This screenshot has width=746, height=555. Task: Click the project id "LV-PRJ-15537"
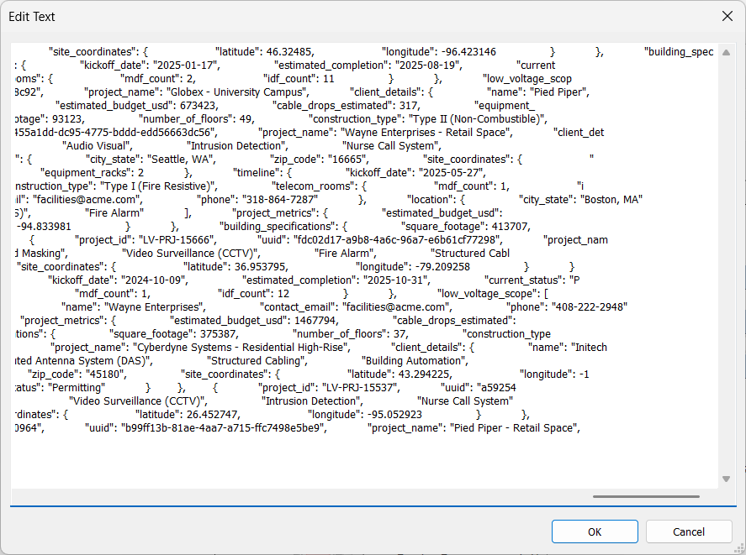[x=361, y=388]
